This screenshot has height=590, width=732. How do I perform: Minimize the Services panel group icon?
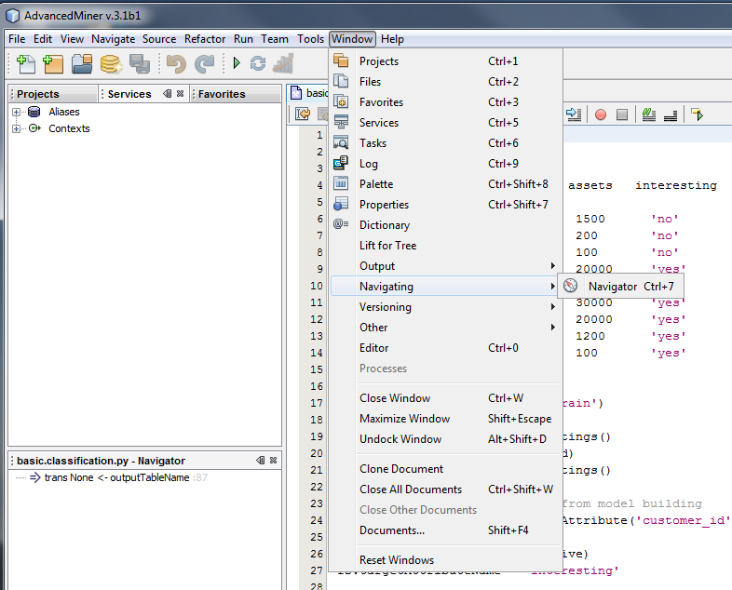coord(167,93)
